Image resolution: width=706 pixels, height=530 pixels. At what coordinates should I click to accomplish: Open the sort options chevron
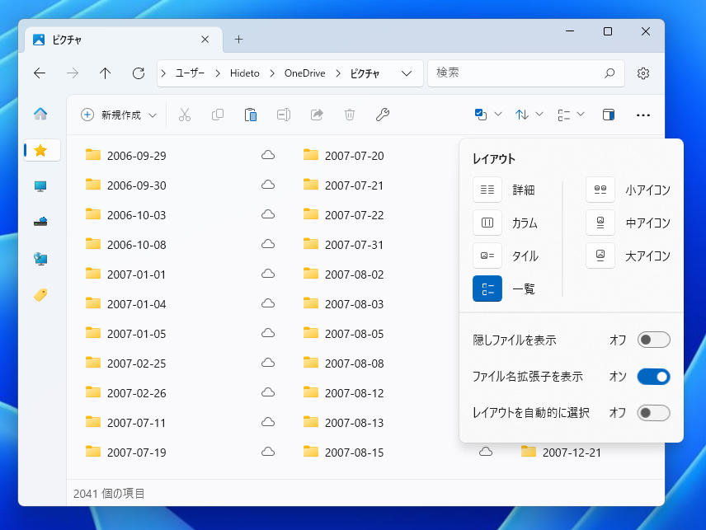(x=541, y=115)
